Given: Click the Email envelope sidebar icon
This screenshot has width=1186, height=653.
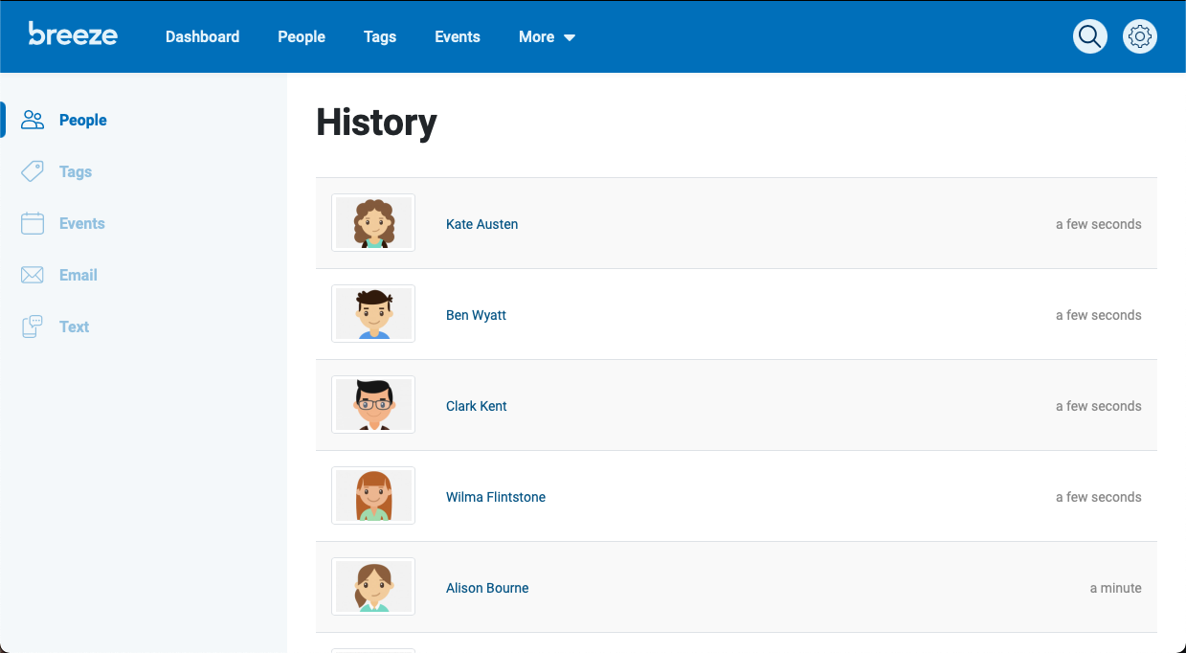Looking at the screenshot, I should click(33, 275).
